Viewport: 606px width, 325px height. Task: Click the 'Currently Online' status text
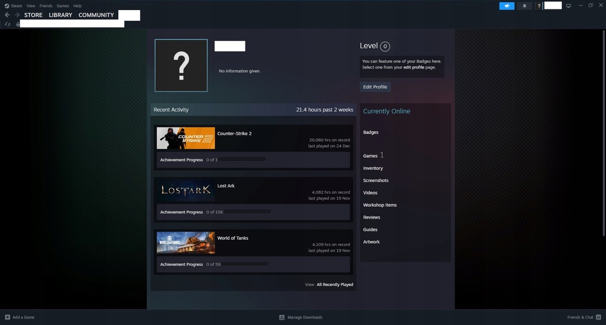[x=386, y=111]
